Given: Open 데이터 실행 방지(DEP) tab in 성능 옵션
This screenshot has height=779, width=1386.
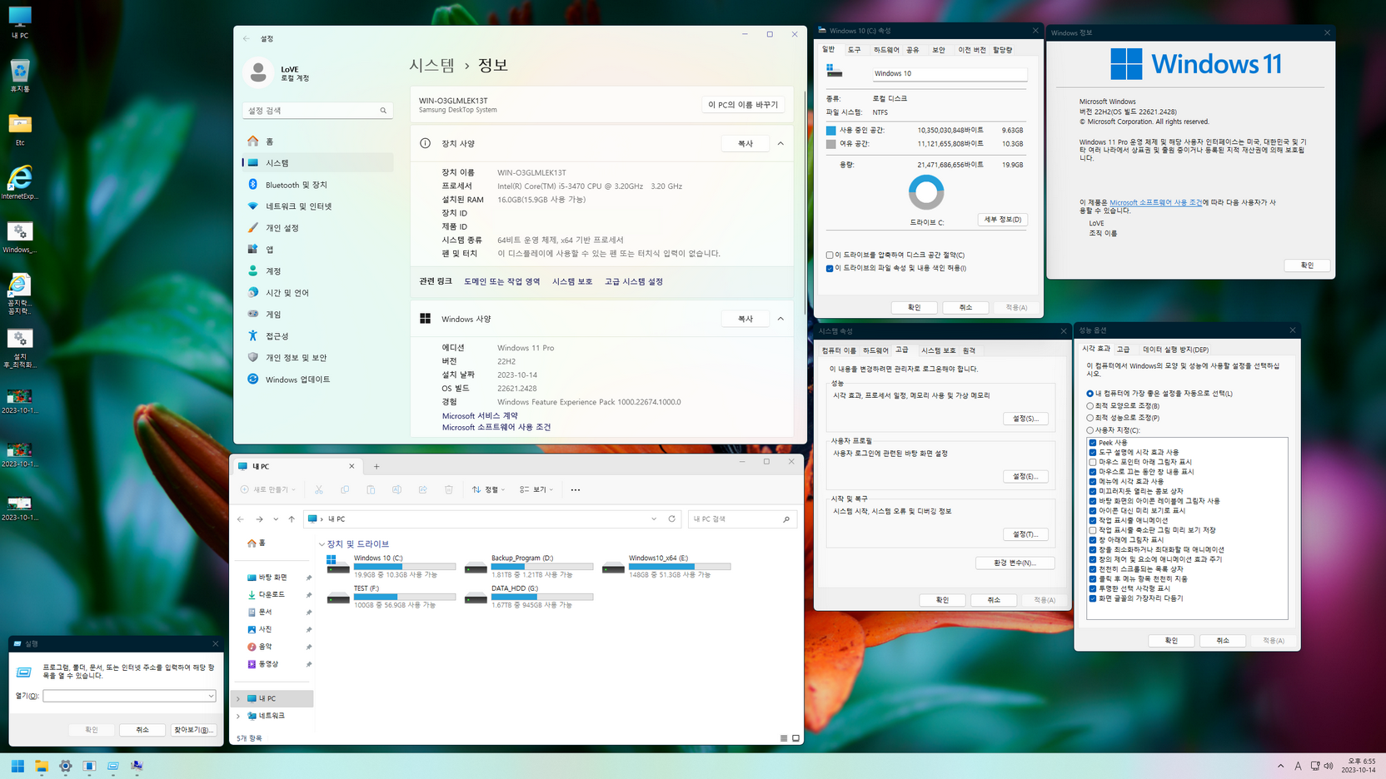Looking at the screenshot, I should [1175, 350].
